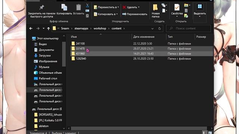Open Свойства properties of selection
This screenshot has height=134, width=239.
pyautogui.click(x=177, y=9)
